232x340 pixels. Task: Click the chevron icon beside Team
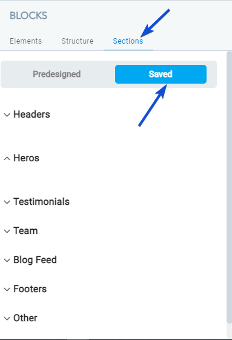[x=7, y=231]
